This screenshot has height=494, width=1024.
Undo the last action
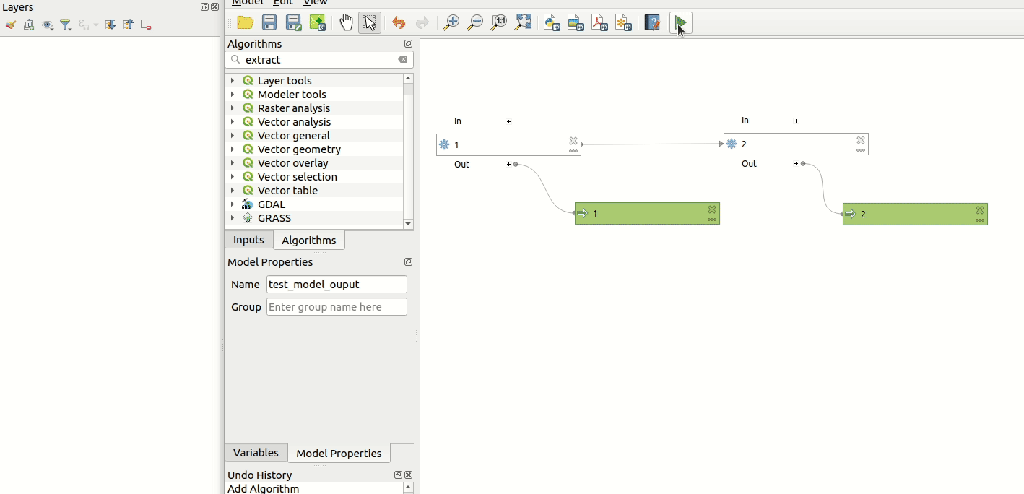[399, 23]
